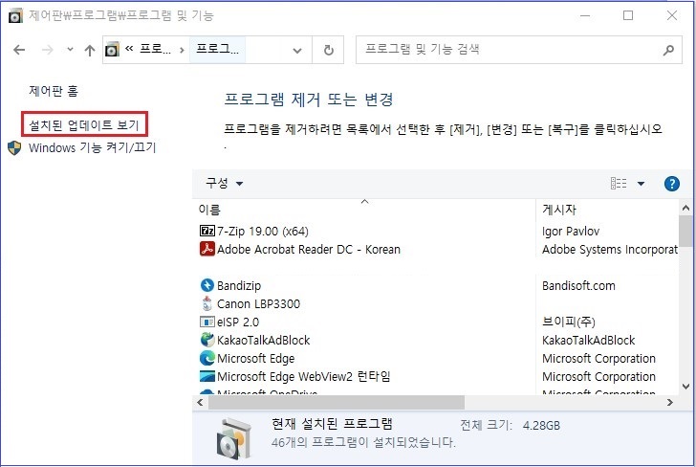Click the search magnifier icon

pyautogui.click(x=668, y=50)
